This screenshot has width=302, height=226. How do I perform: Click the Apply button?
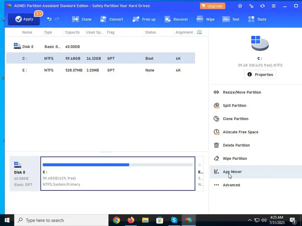(24, 19)
